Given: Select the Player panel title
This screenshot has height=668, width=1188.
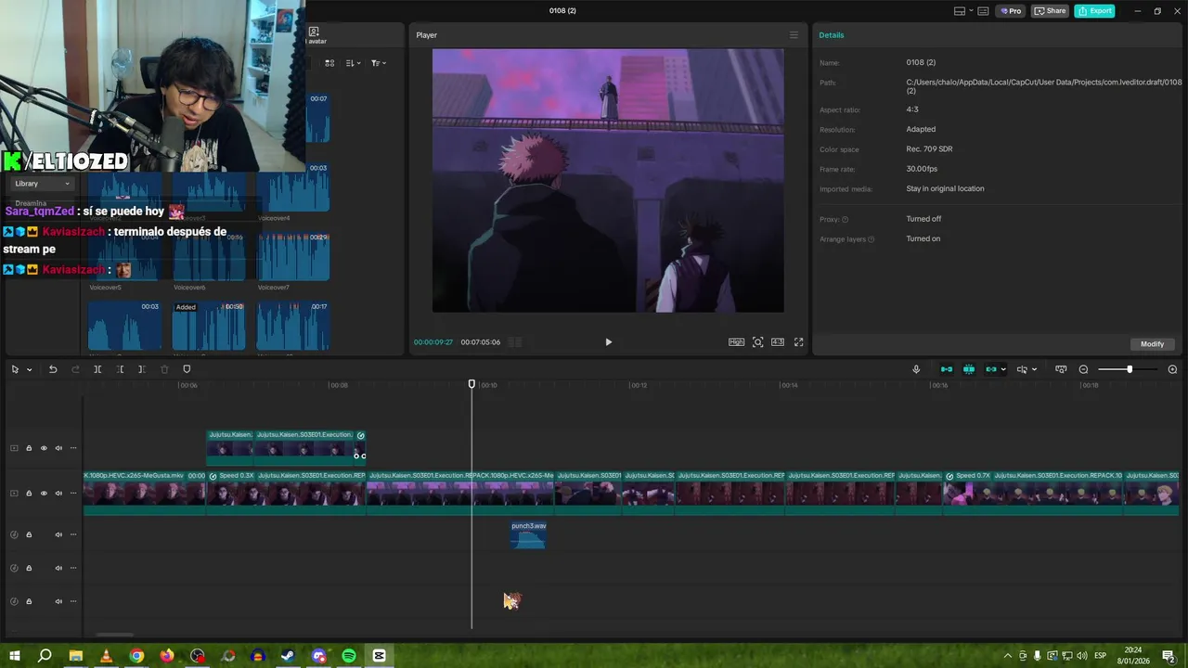Looking at the screenshot, I should point(426,35).
